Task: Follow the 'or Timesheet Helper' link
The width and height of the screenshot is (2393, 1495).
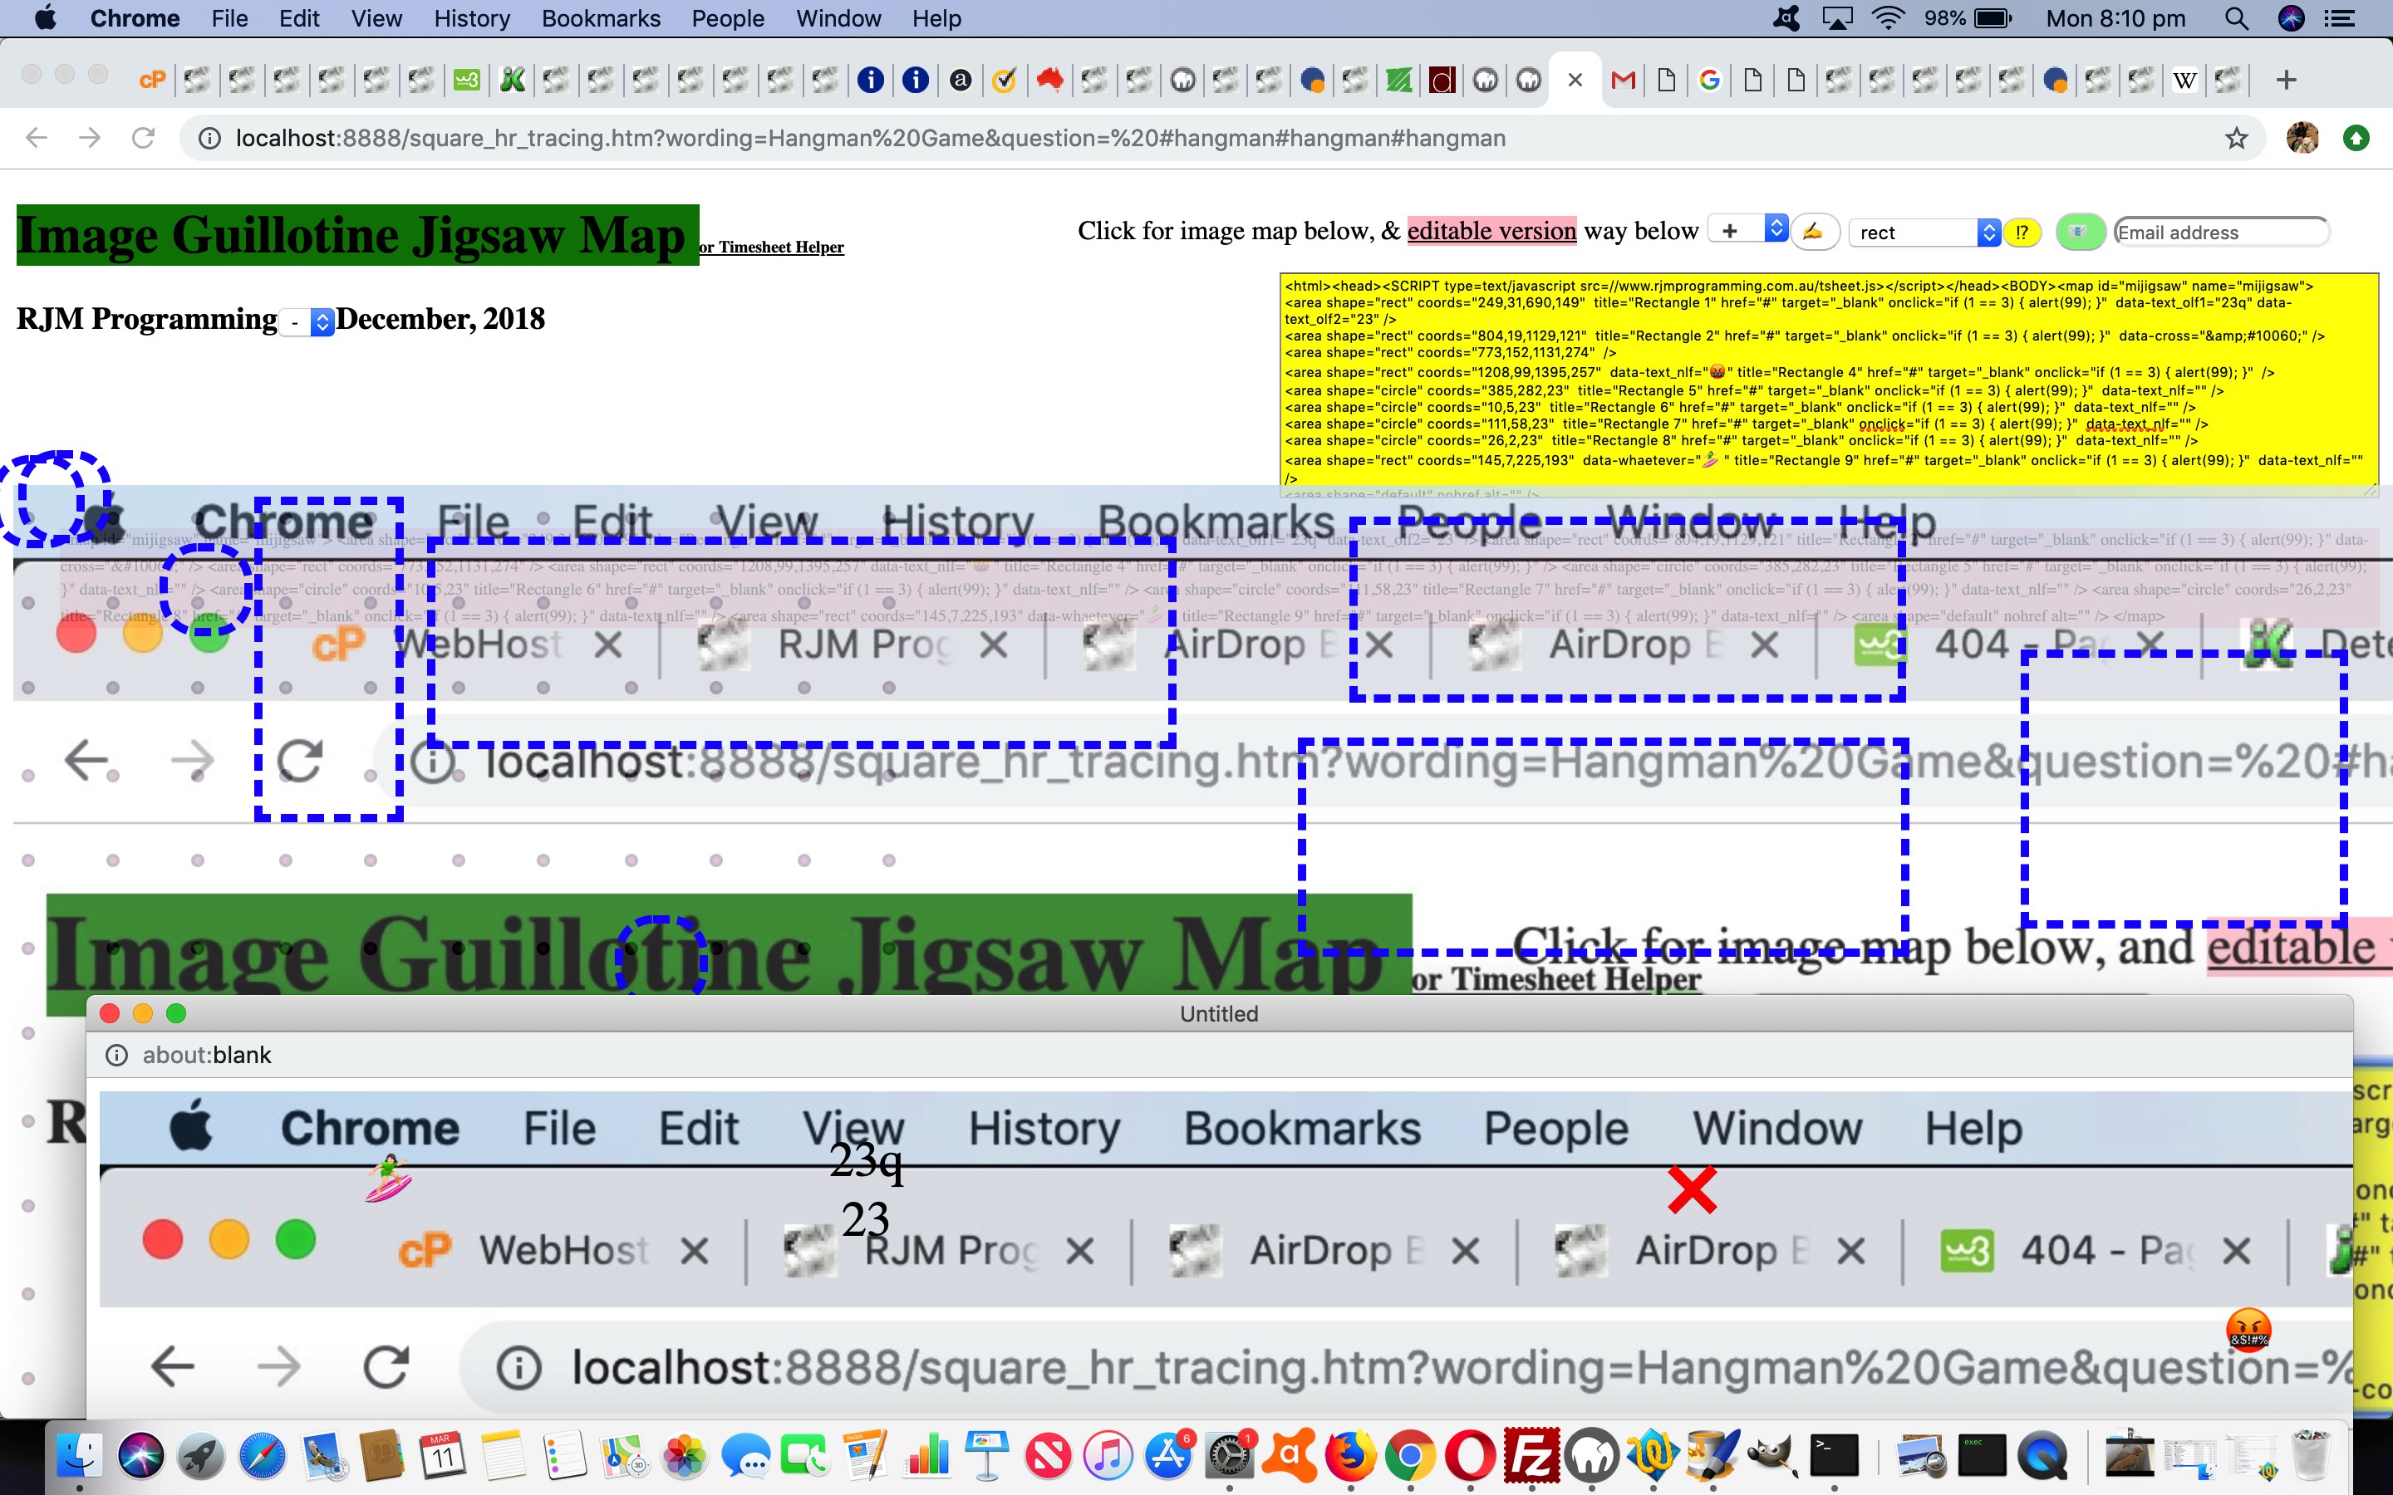Action: pos(771,248)
